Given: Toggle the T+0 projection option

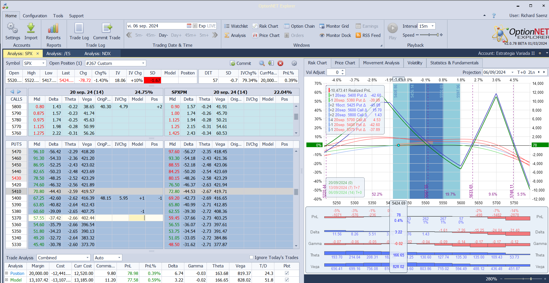Looking at the screenshot, I should [x=522, y=72].
